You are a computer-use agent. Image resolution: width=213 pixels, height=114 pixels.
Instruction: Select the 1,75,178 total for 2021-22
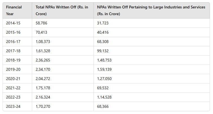43,88
